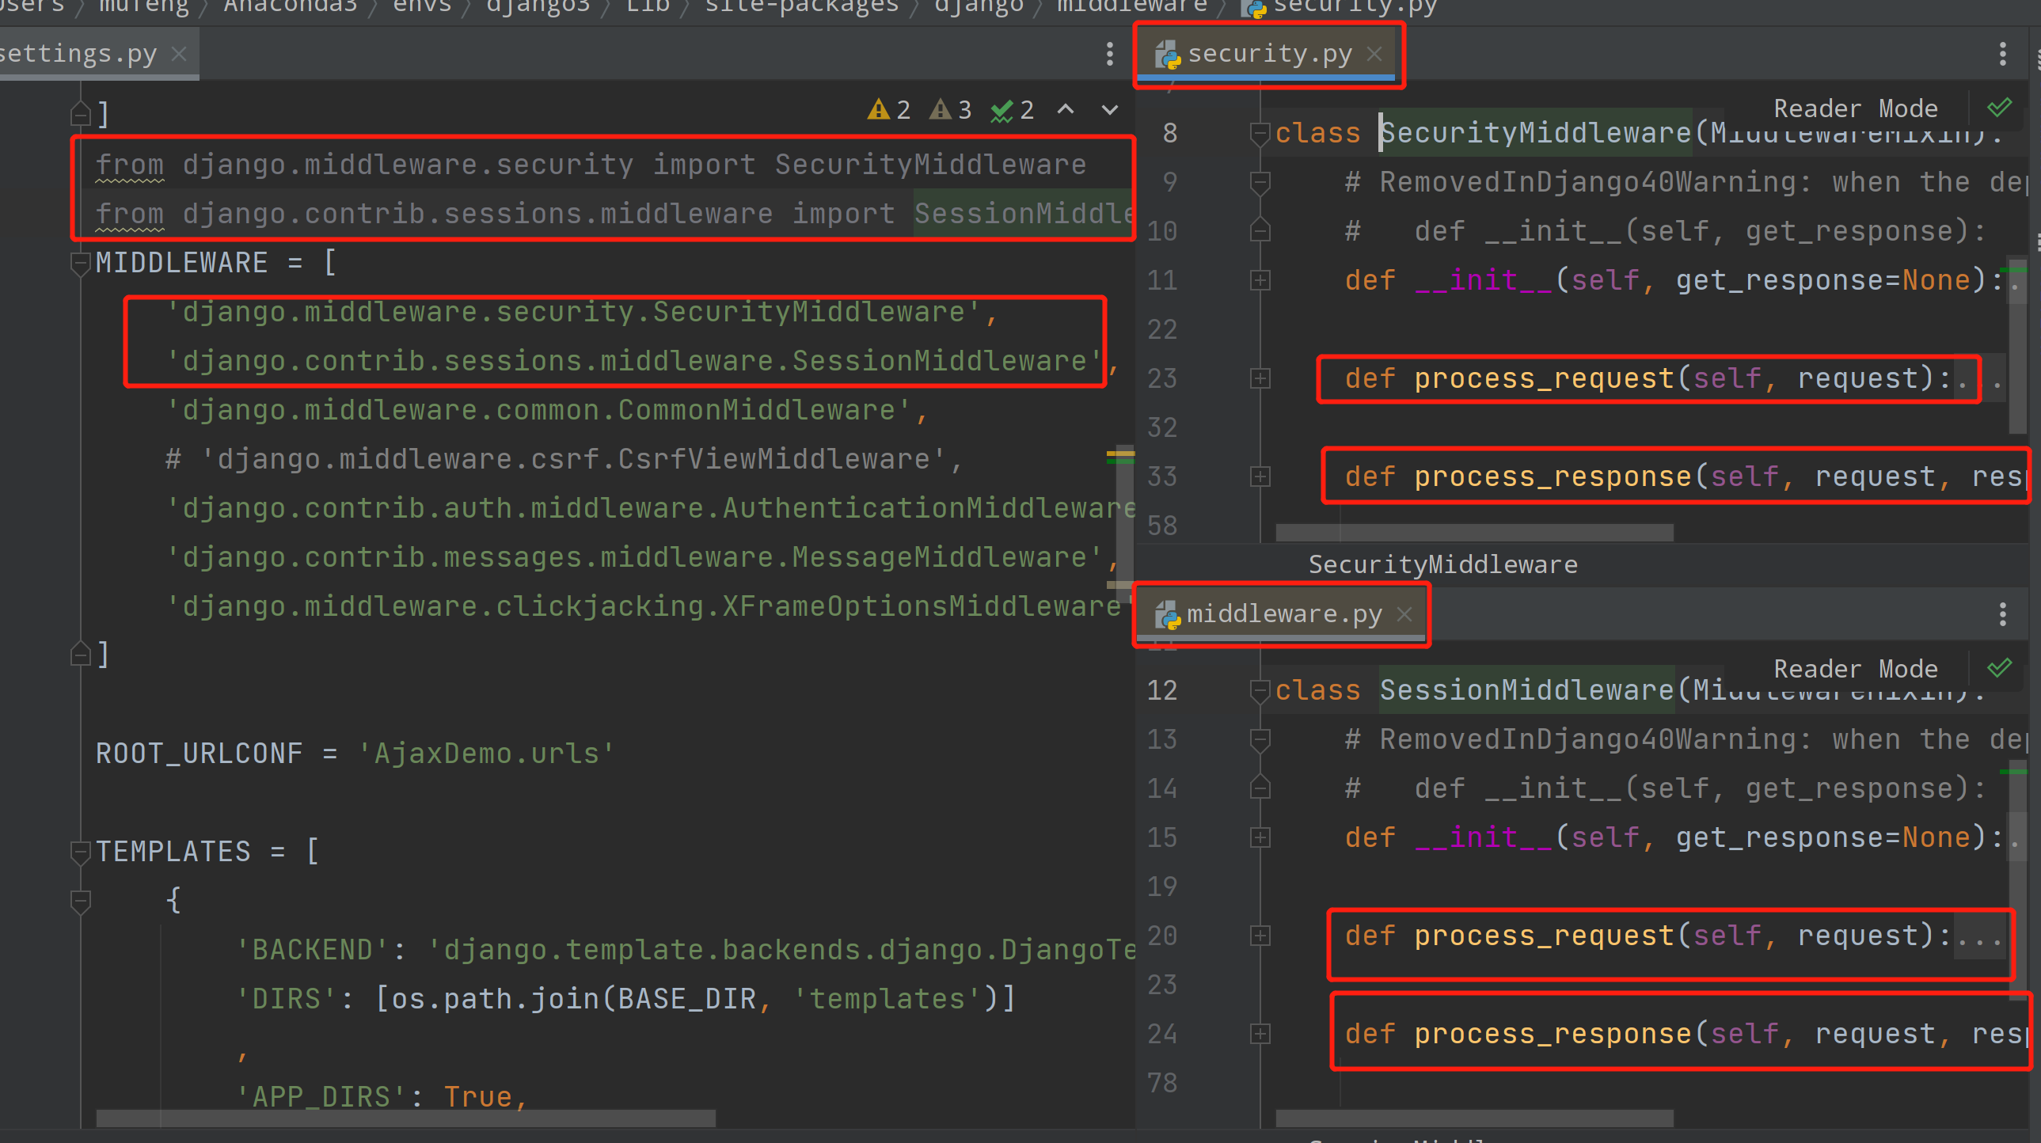This screenshot has width=2041, height=1143.
Task: Open the security.py pane options menu
Action: coord(2002,54)
